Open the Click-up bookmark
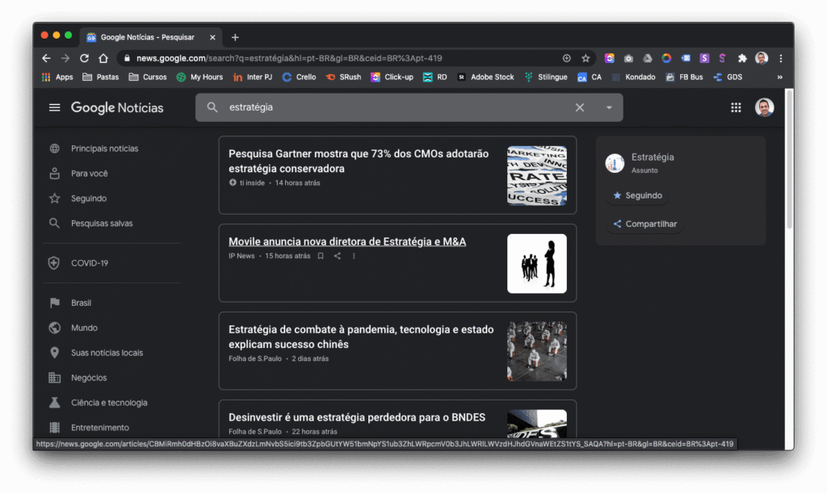The height and width of the screenshot is (494, 827). click(392, 77)
